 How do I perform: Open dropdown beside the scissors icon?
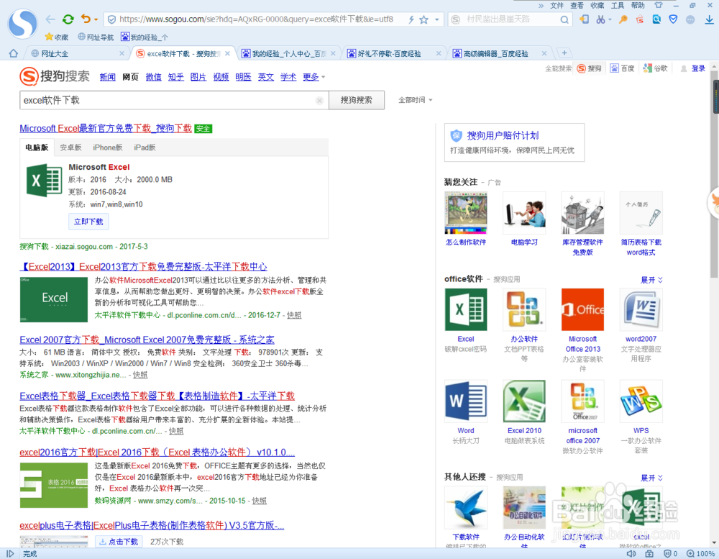pos(610,19)
